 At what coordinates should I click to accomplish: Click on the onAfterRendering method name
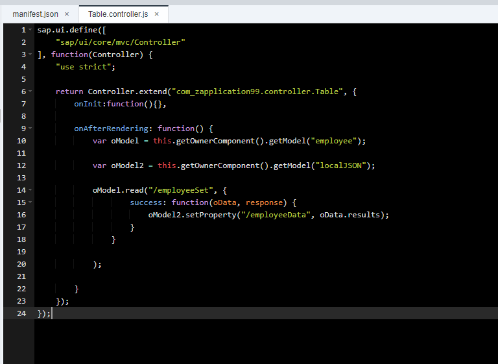point(111,128)
